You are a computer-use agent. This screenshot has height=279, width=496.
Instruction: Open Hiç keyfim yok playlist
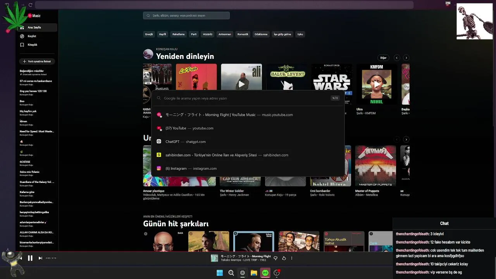[x=37, y=113]
